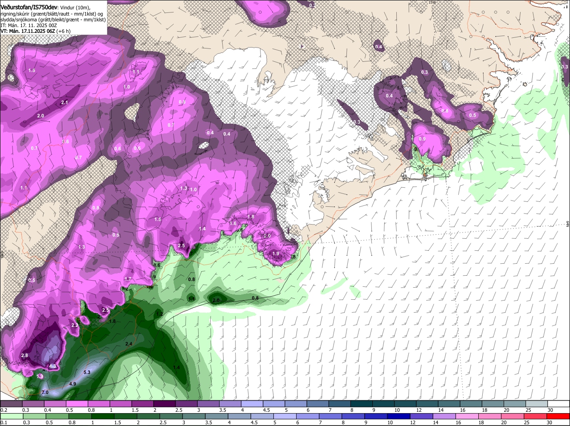Select top legend swatch between 0.2 and 0.3

(11, 404)
